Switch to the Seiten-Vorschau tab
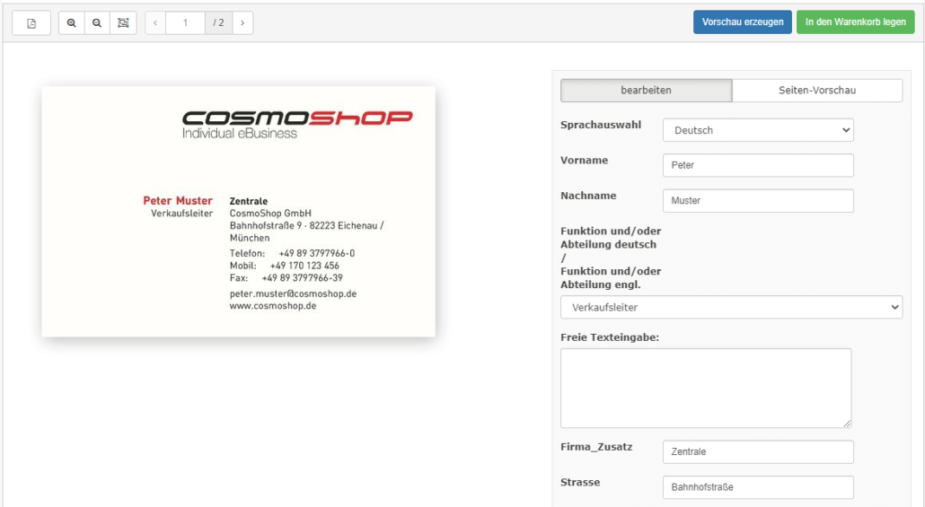Image resolution: width=925 pixels, height=507 pixels. coord(816,91)
